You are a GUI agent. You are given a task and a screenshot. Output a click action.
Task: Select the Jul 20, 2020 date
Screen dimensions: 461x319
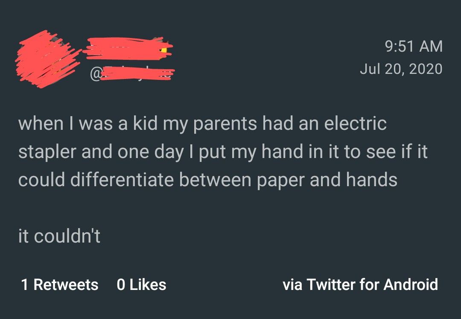click(x=401, y=69)
